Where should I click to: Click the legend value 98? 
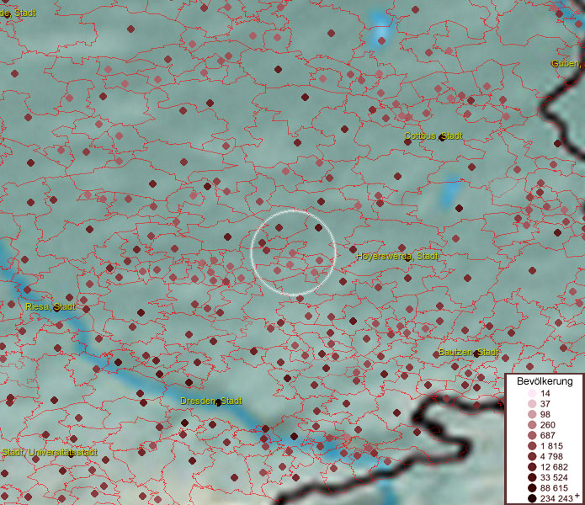(x=545, y=414)
